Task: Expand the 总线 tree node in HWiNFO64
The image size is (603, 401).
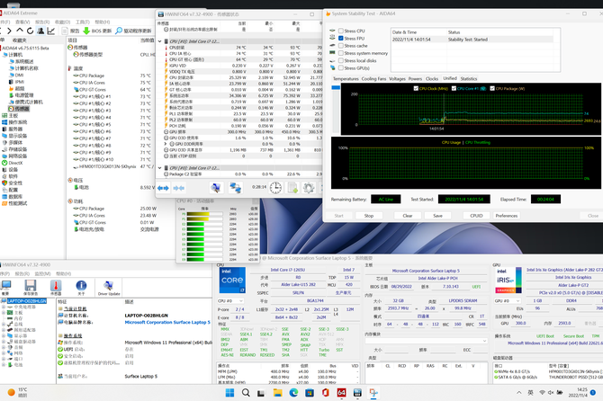Action: tap(4, 325)
